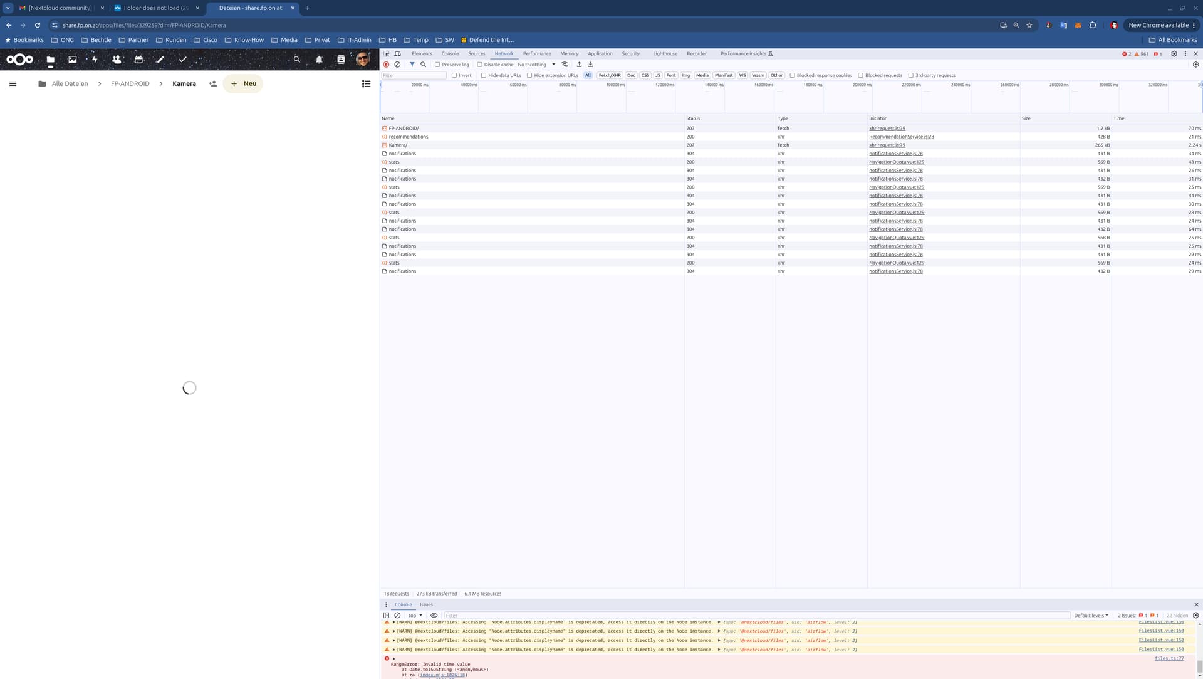Open Nextcloud unified search magnifier
The image size is (1203, 679).
(x=297, y=60)
